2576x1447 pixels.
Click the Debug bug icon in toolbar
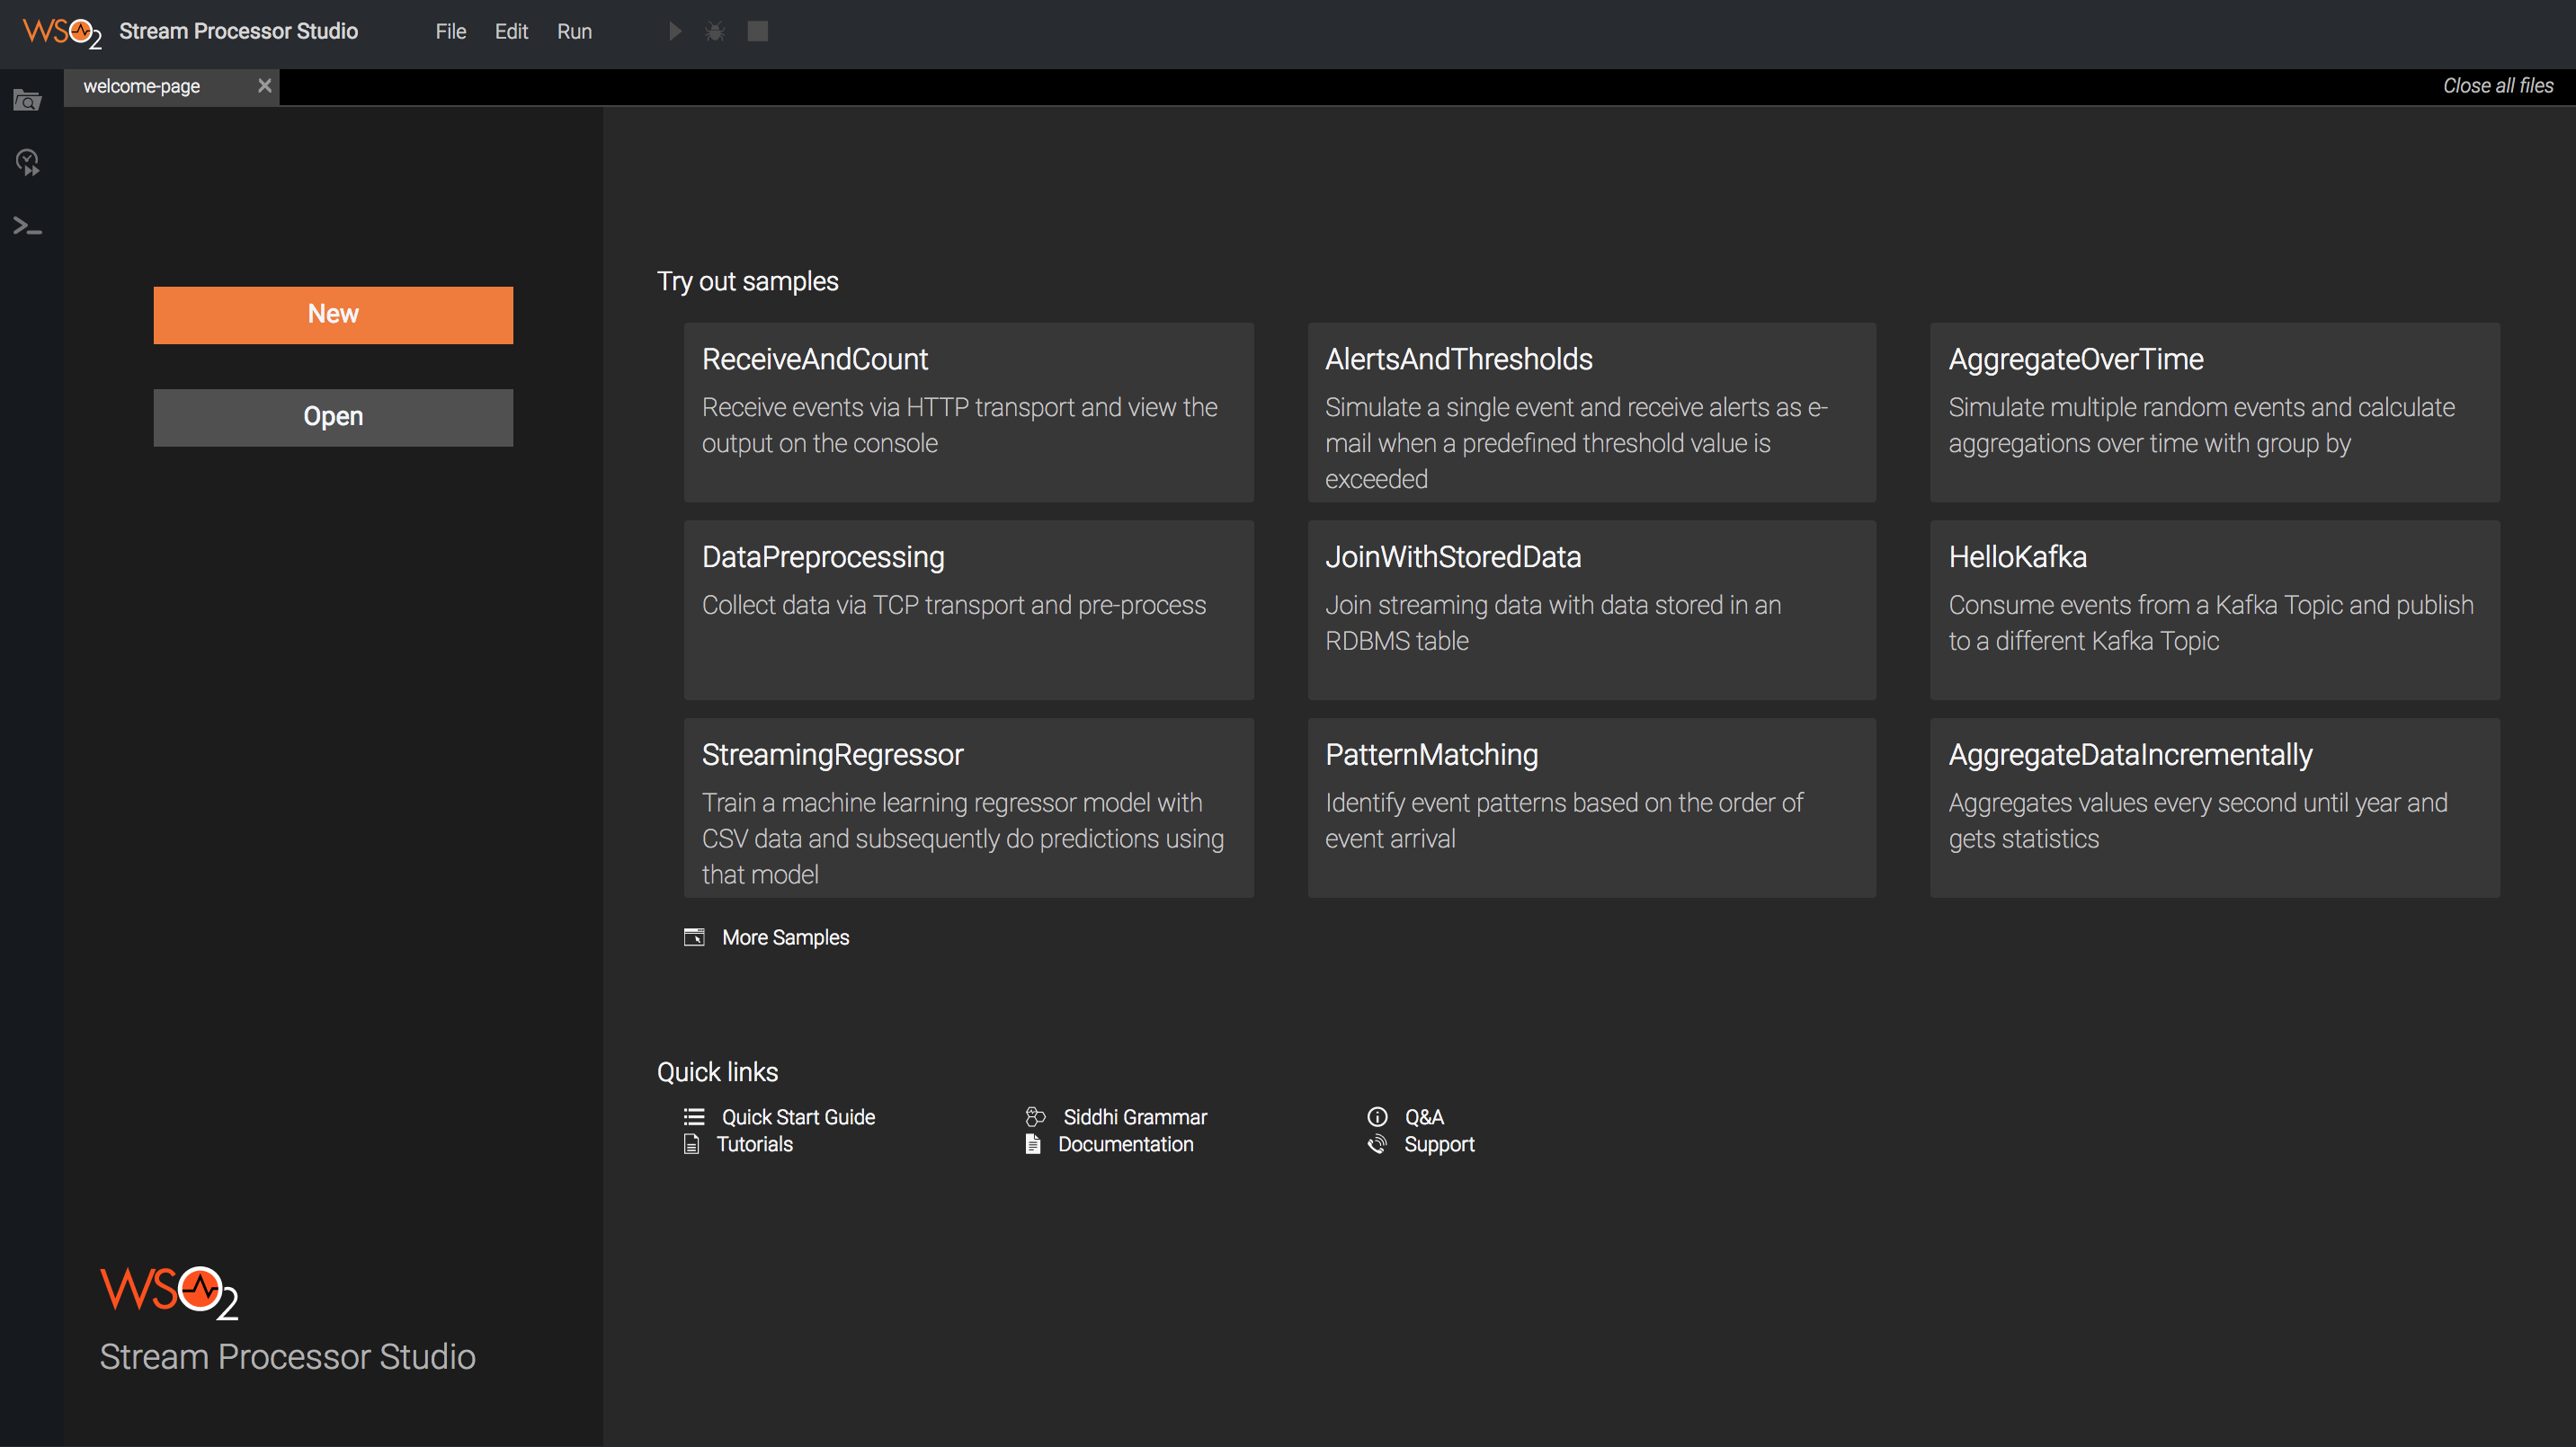[x=715, y=32]
